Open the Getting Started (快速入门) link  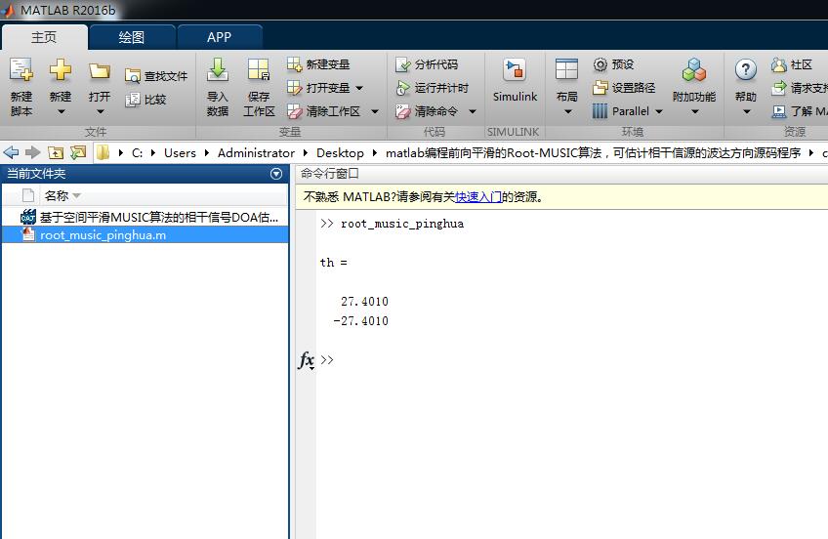coord(478,197)
